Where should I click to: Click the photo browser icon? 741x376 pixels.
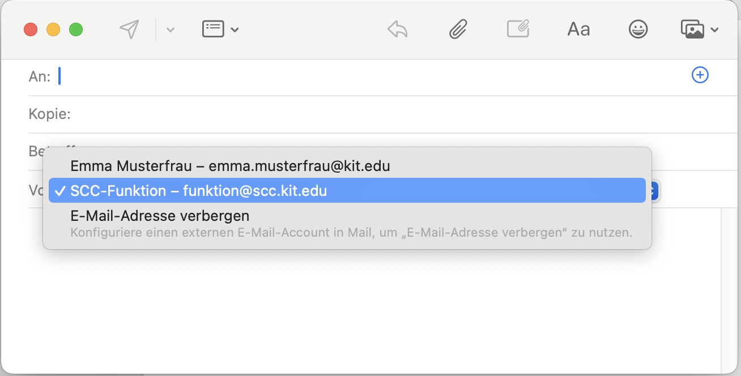(692, 29)
